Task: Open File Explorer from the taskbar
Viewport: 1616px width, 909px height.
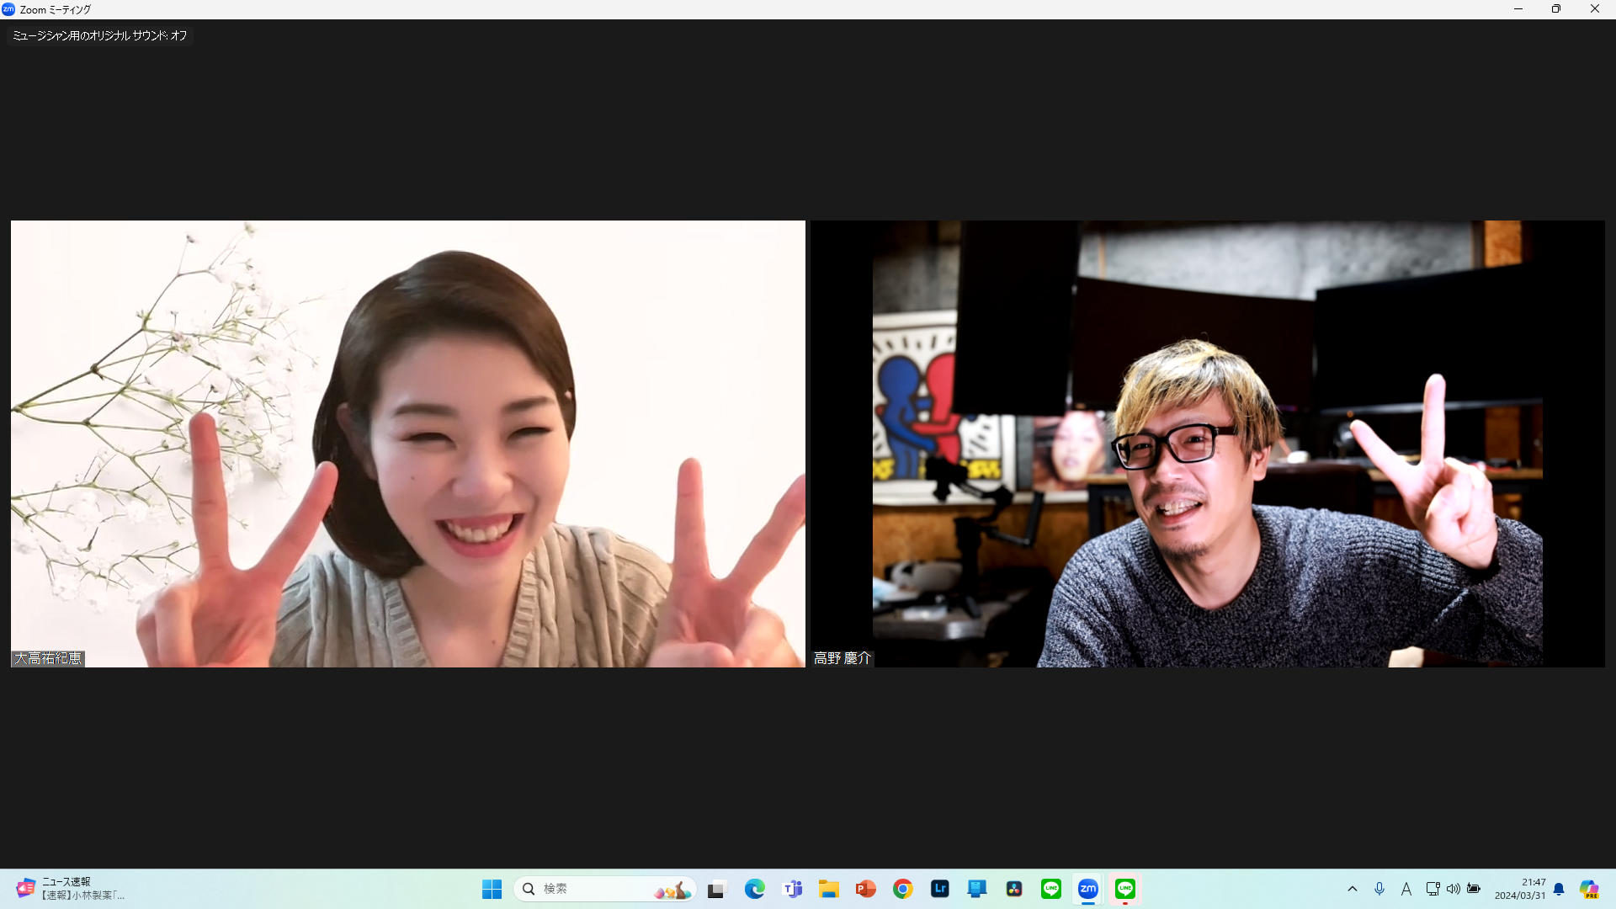Action: [x=829, y=889]
